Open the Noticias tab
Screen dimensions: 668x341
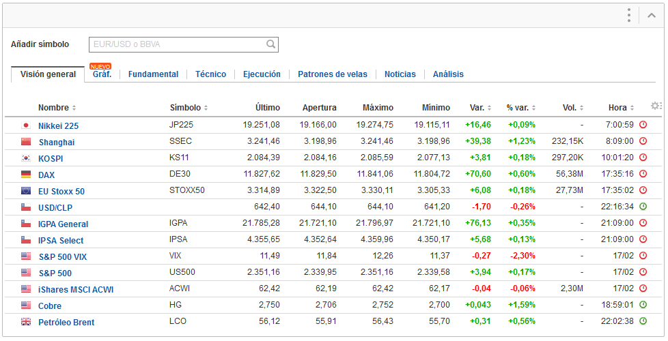(x=400, y=74)
